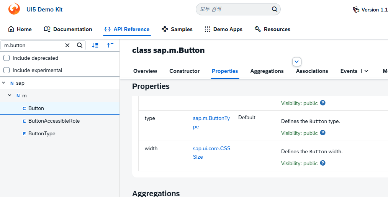
Task: Open the sap.m.ButtonType link
Action: pyautogui.click(x=211, y=122)
